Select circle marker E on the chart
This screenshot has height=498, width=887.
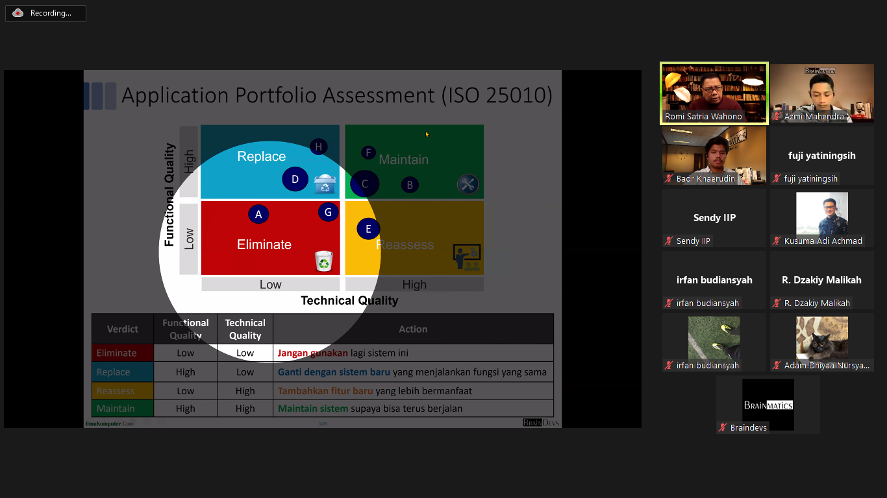click(x=368, y=229)
